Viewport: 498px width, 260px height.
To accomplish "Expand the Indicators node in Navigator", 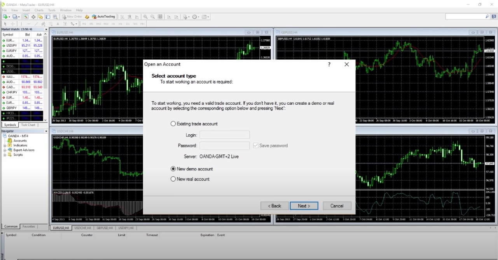I will [5, 146].
